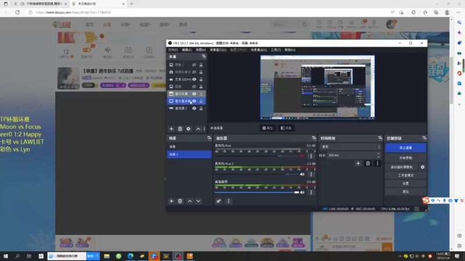The width and height of the screenshot is (465, 261).
Task: Open the 文件(F) menu in OBS
Action: coord(173,50)
